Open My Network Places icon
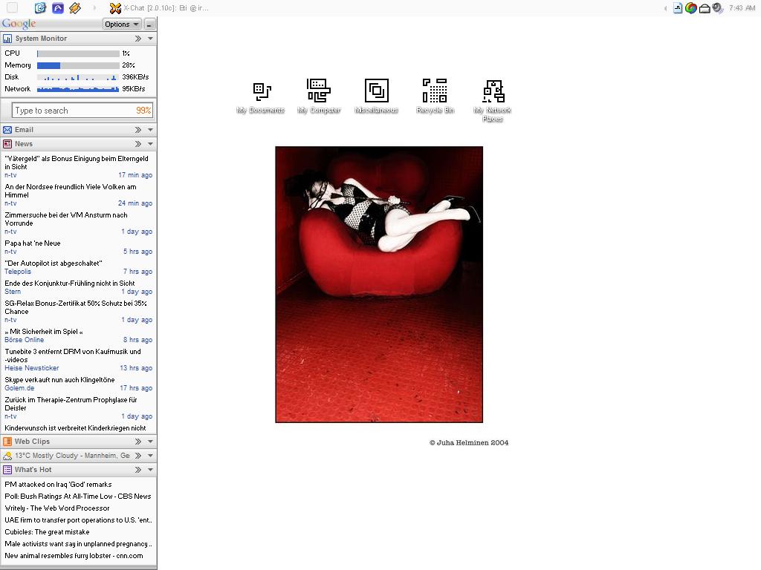This screenshot has width=761, height=570. [x=493, y=91]
